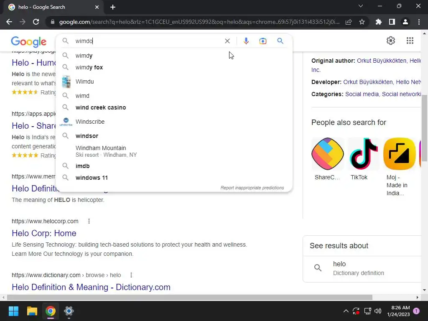Open Chrome extensions puzzle icon
Image resolution: width=428 pixels, height=321 pixels.
point(379,22)
